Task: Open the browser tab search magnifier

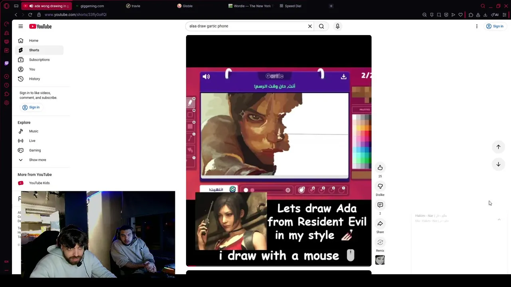Action: pos(483,6)
